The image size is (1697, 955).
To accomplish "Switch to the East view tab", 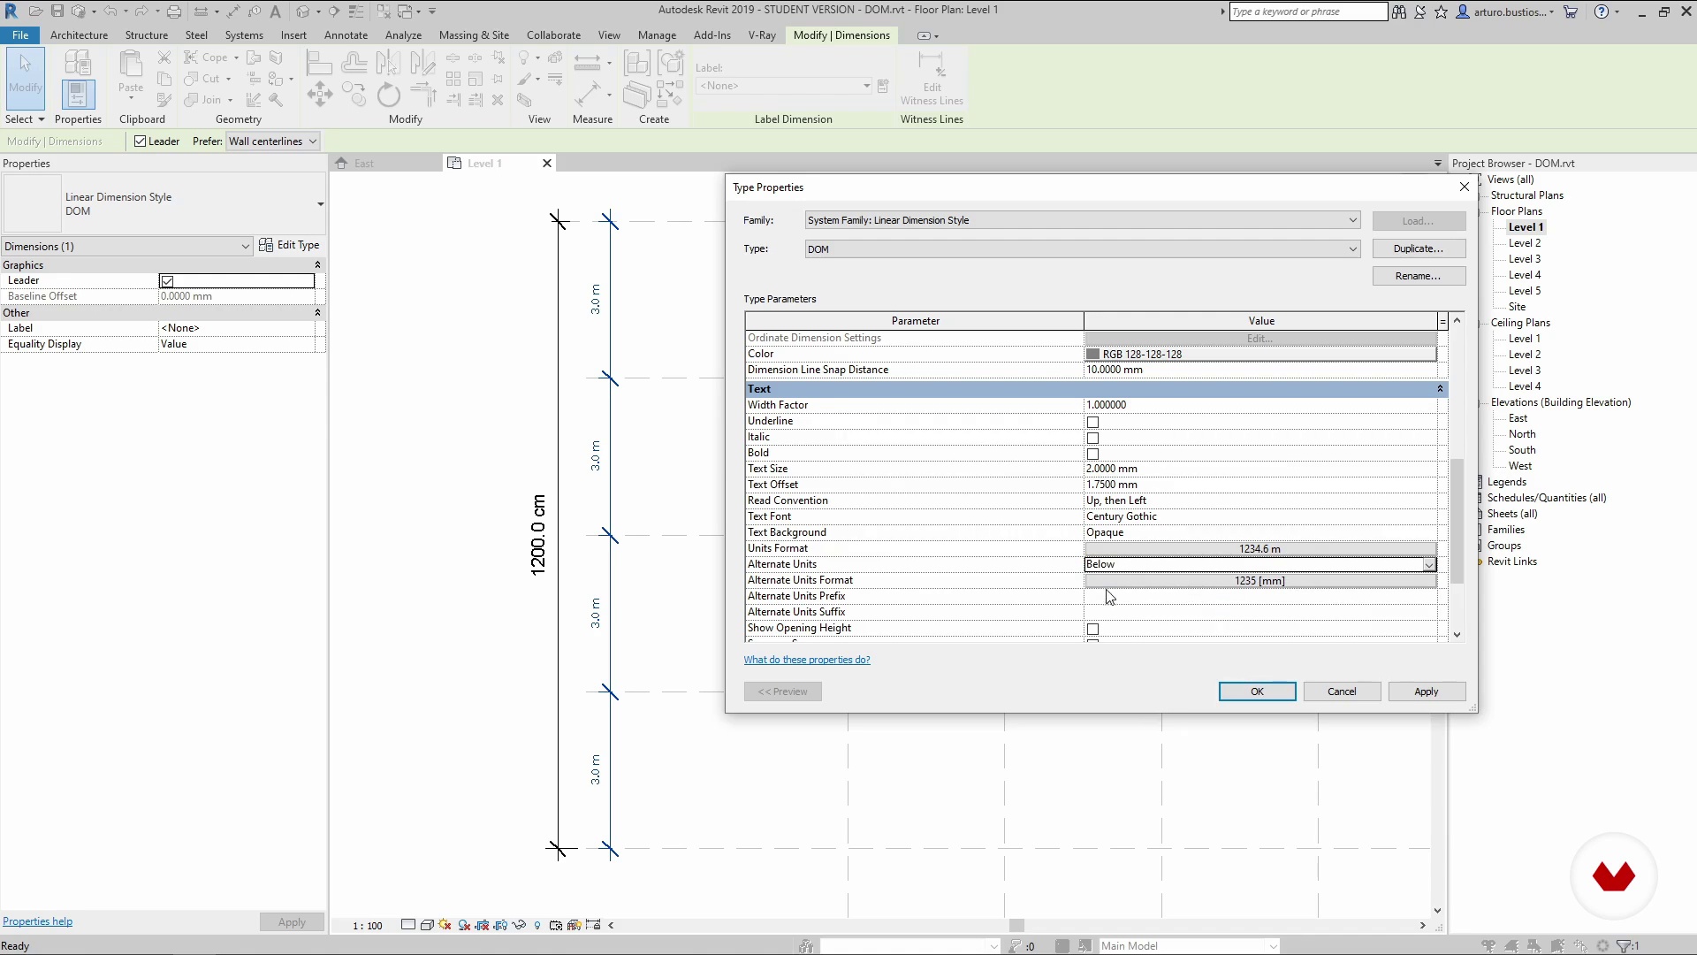I will [x=364, y=164].
